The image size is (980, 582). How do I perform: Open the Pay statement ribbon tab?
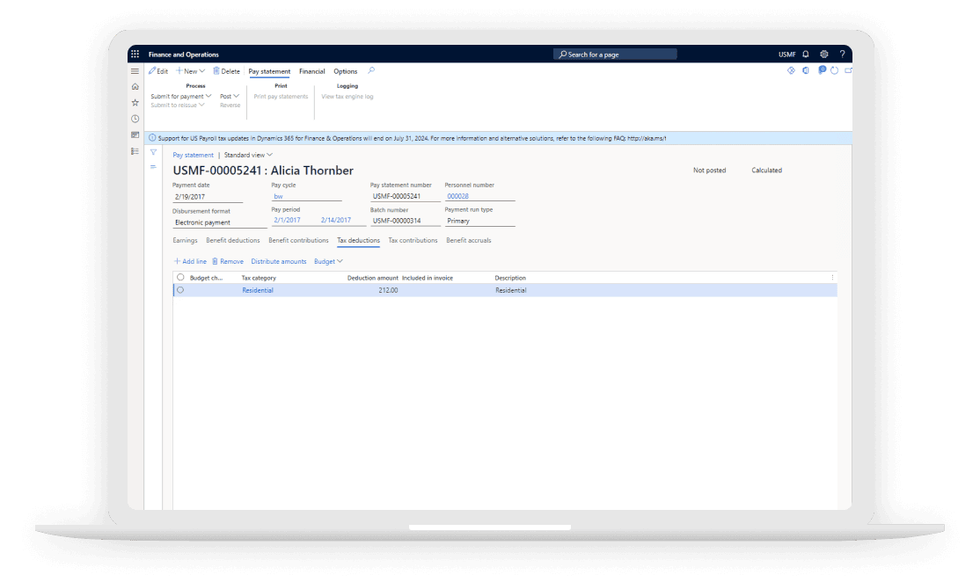coord(269,72)
